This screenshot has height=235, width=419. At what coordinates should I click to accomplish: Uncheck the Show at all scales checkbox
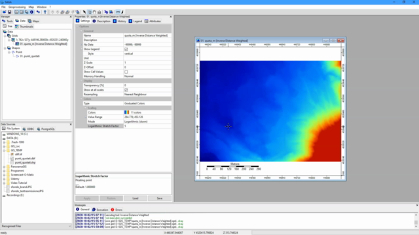(x=126, y=90)
